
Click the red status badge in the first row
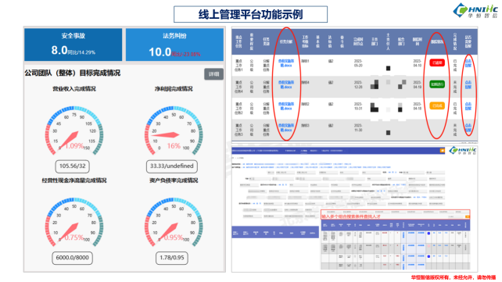click(437, 62)
